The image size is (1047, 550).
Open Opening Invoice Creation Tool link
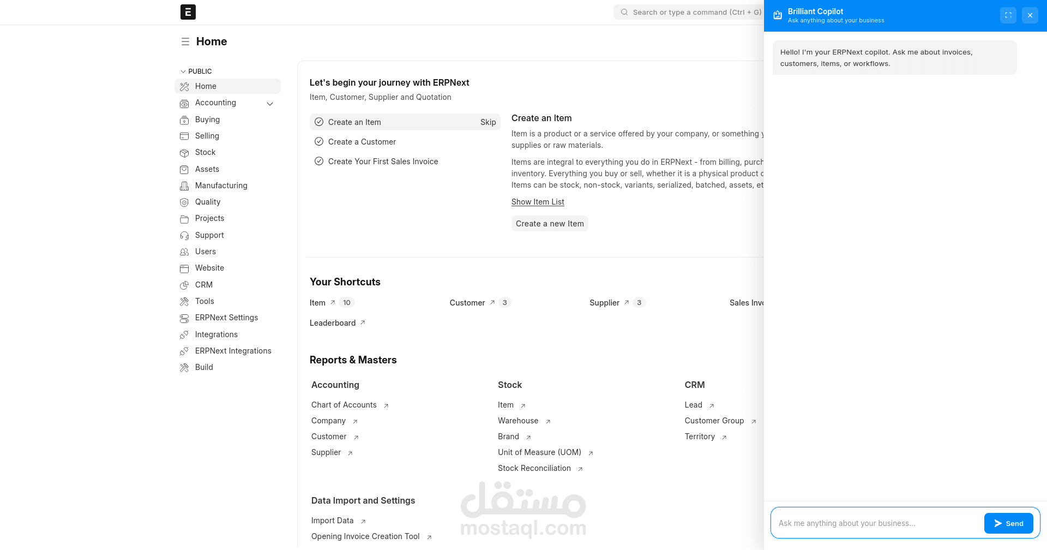coord(365,536)
